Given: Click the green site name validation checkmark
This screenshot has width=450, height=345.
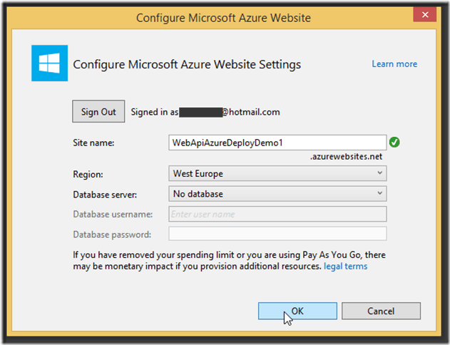Looking at the screenshot, I should [394, 143].
